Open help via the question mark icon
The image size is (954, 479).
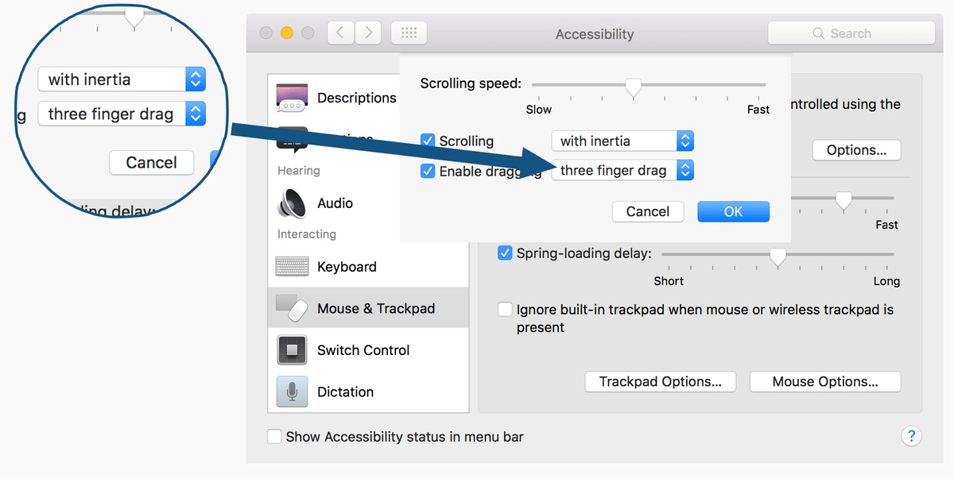[x=911, y=435]
